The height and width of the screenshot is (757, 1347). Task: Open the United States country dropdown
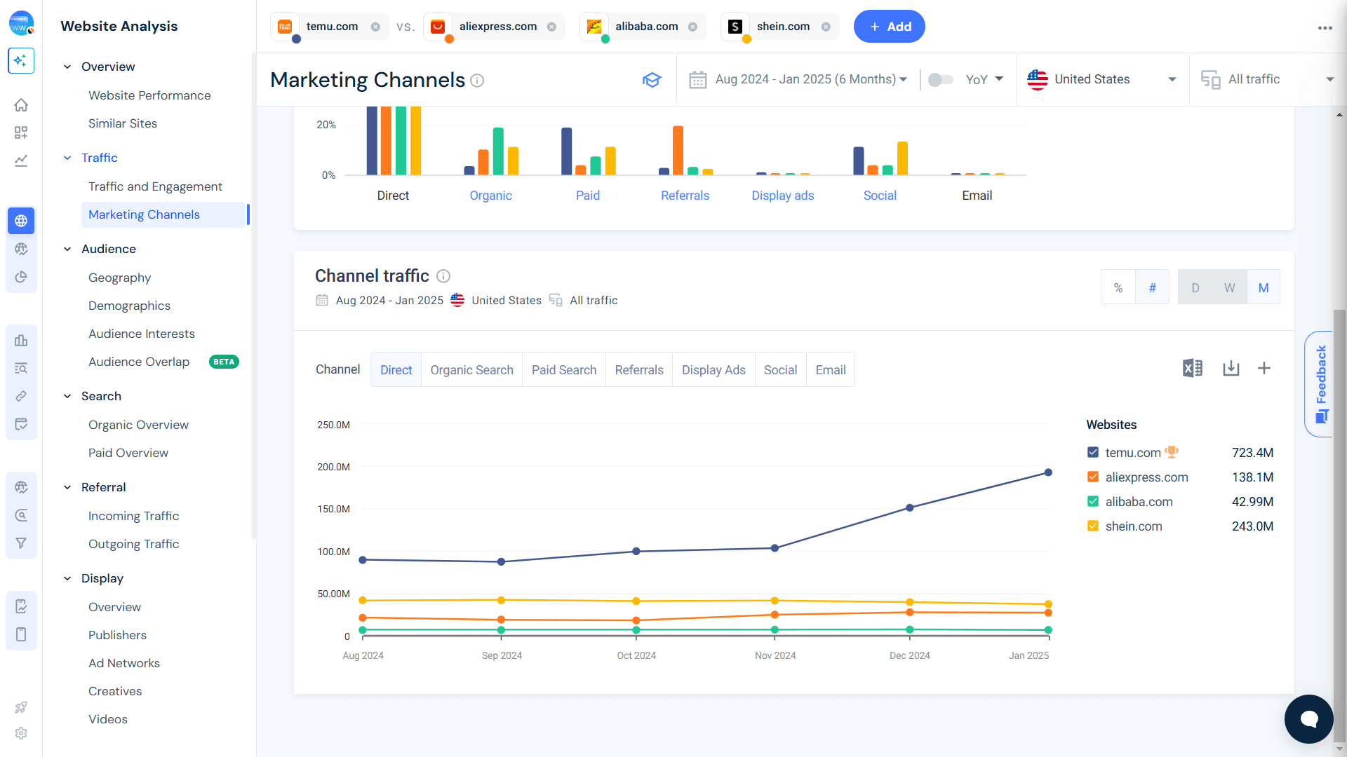click(x=1101, y=79)
